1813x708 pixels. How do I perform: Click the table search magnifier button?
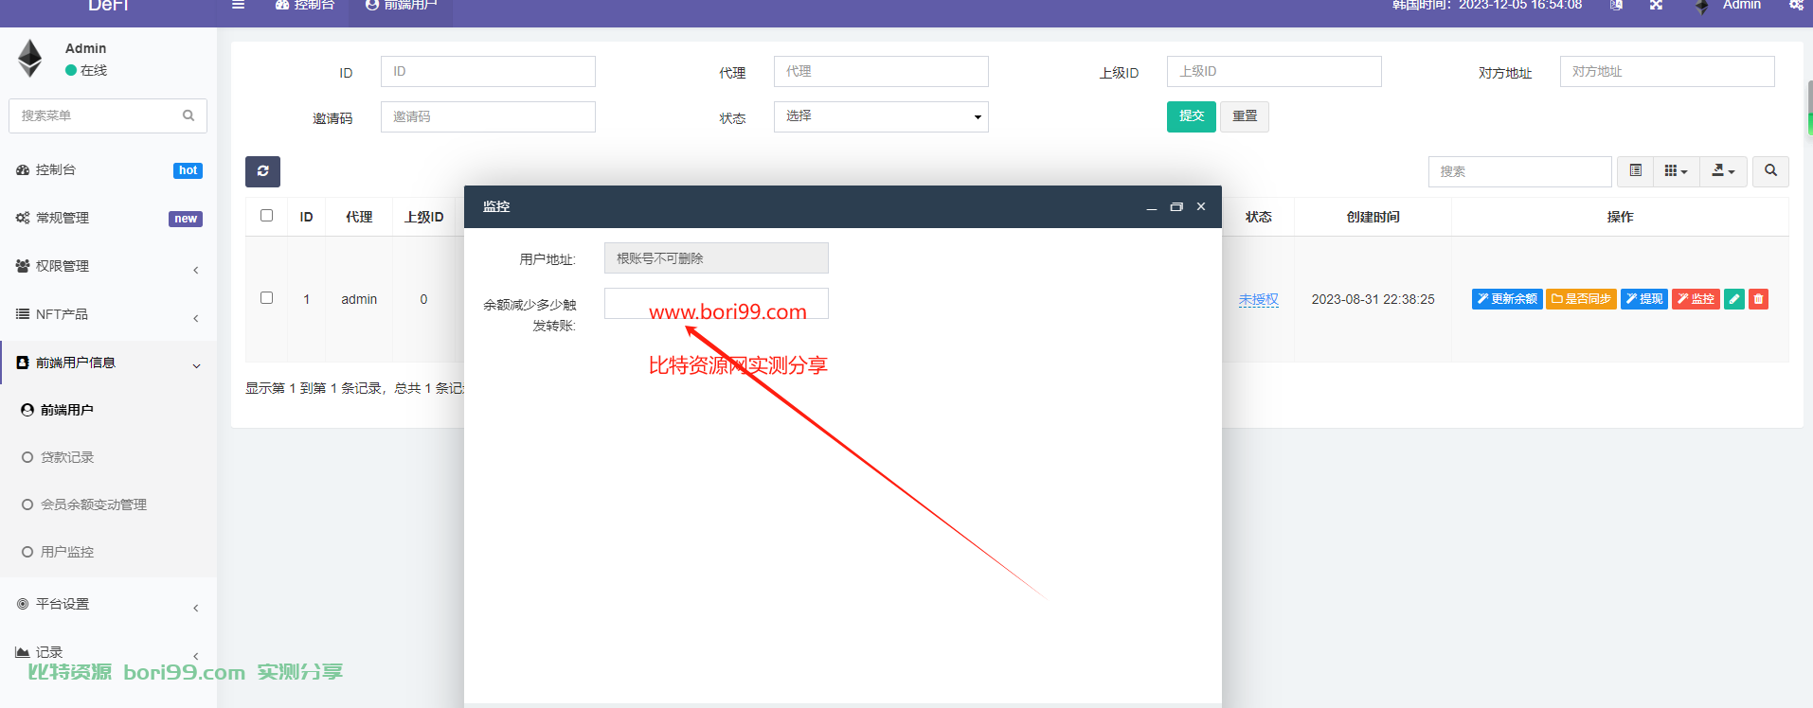1770,170
